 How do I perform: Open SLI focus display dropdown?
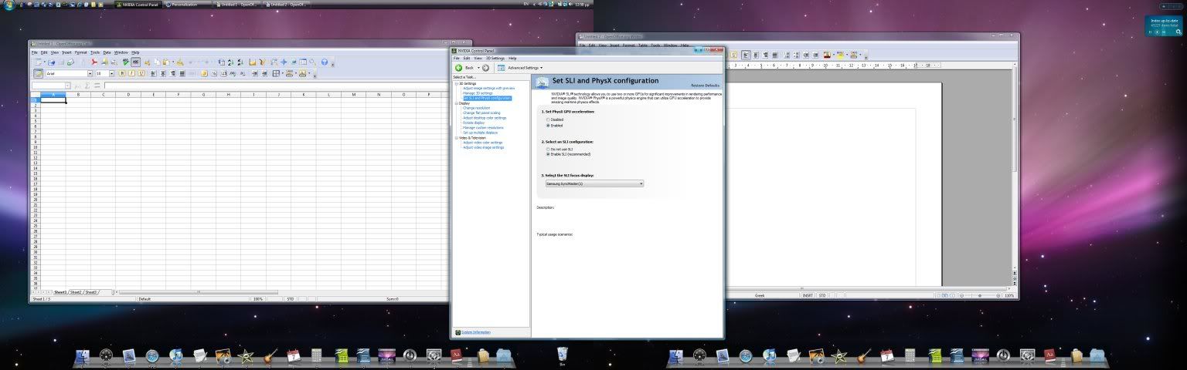click(593, 183)
